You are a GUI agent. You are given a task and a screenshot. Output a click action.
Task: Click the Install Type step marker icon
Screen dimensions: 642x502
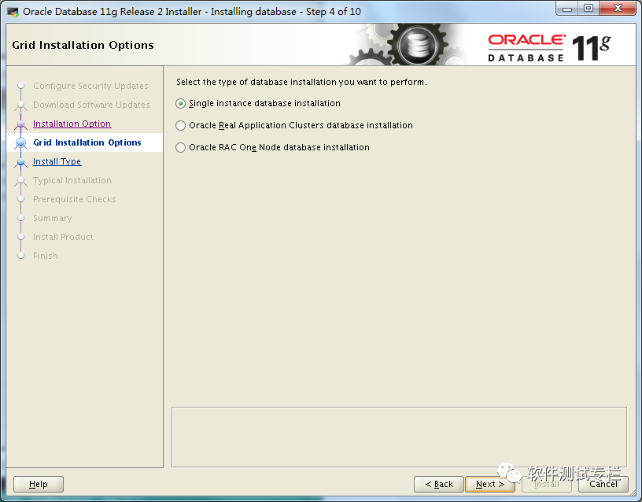pyautogui.click(x=21, y=162)
